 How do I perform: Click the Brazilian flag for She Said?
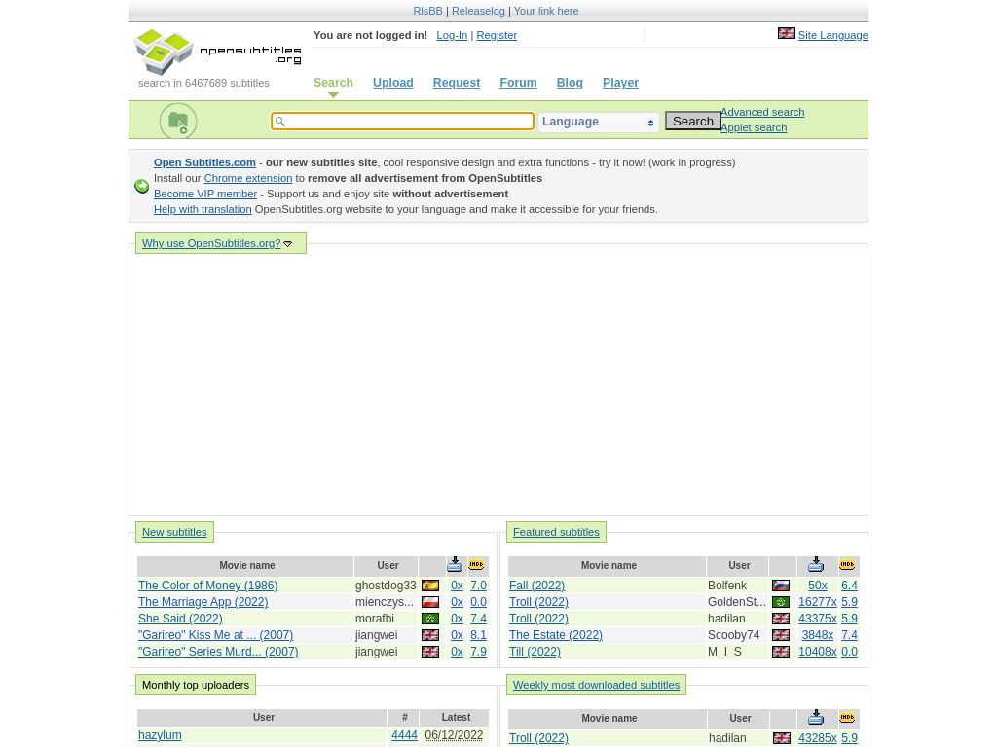[429, 619]
